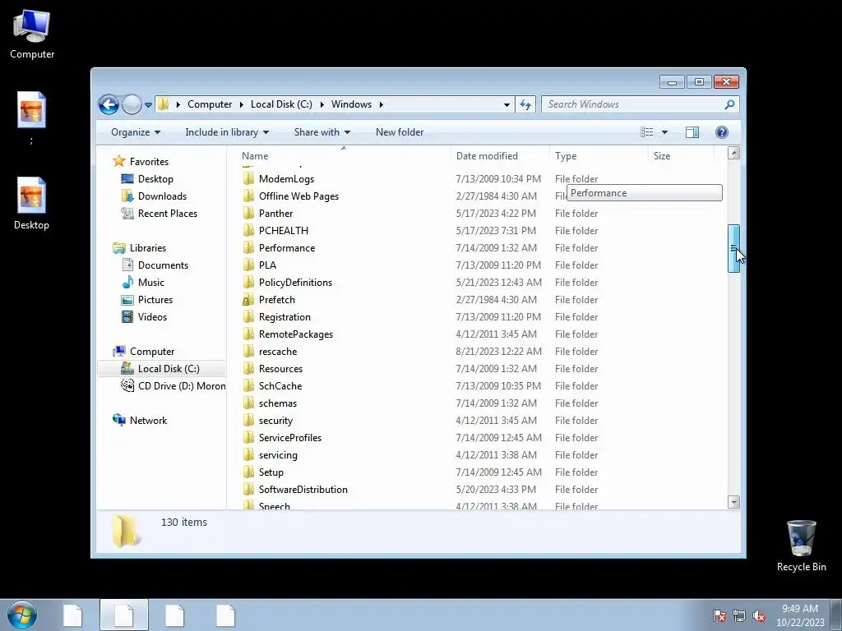Open Pictures library
This screenshot has height=631, width=842.
click(155, 299)
